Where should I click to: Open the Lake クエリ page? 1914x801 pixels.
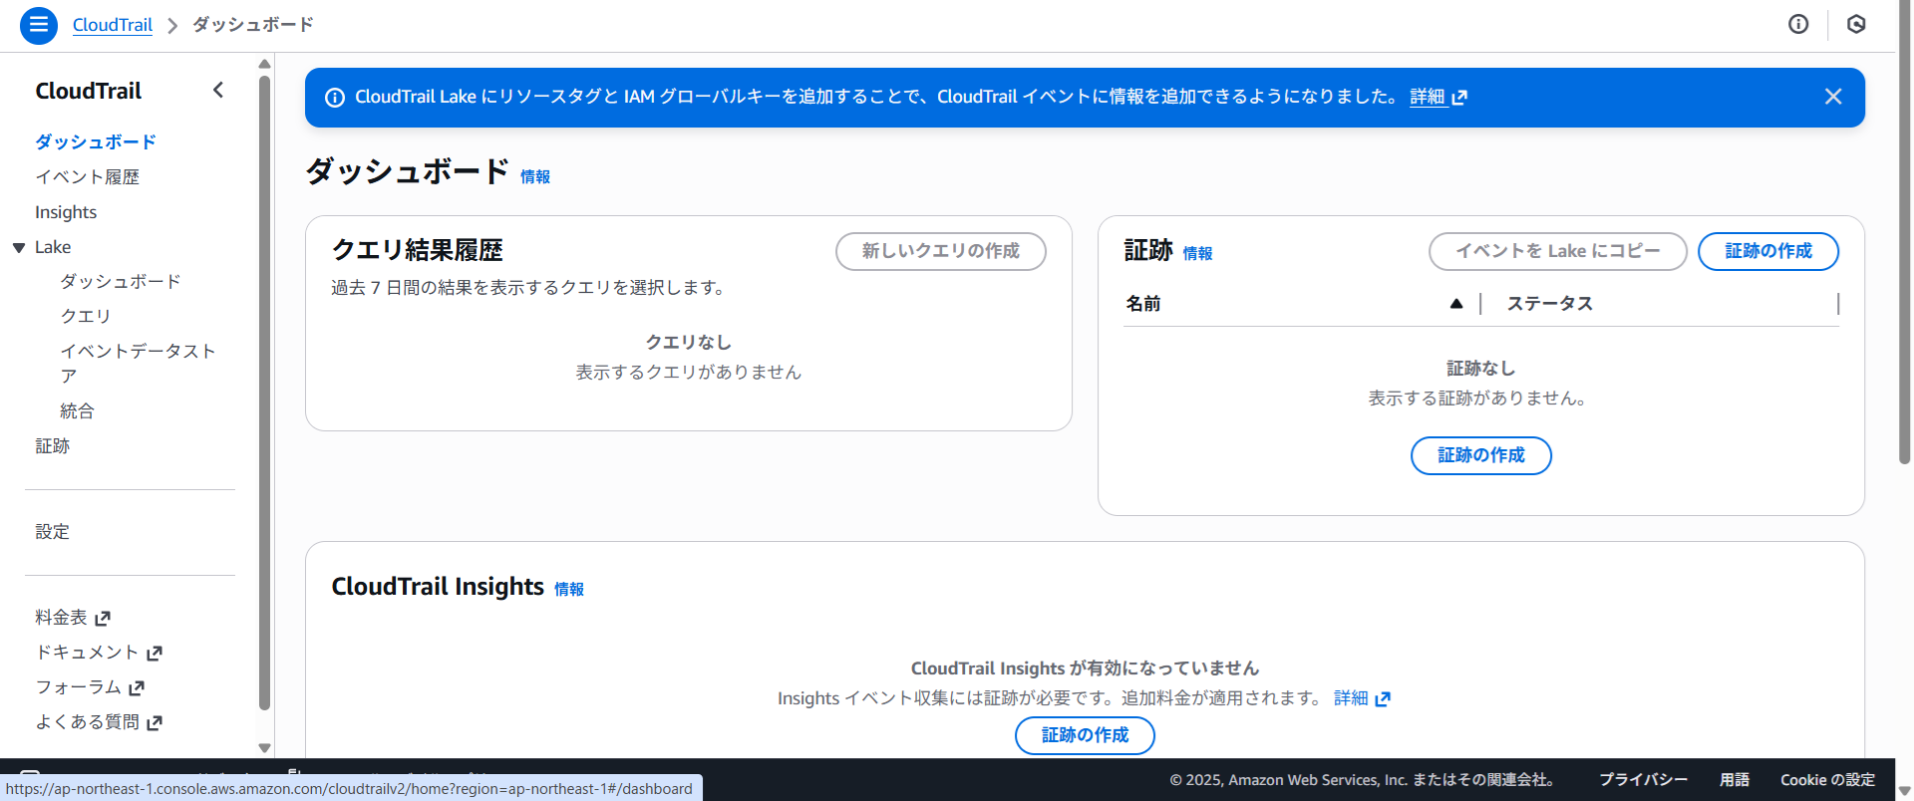point(86,316)
